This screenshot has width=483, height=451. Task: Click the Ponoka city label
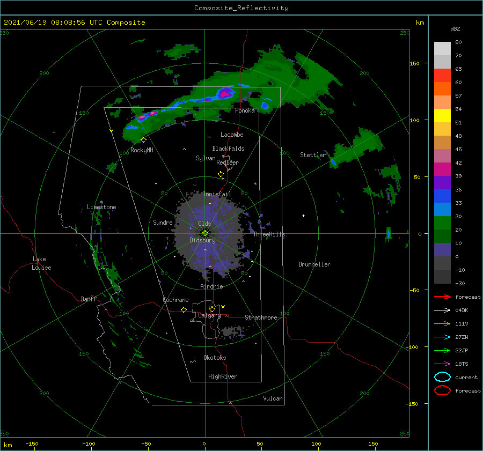pos(245,110)
